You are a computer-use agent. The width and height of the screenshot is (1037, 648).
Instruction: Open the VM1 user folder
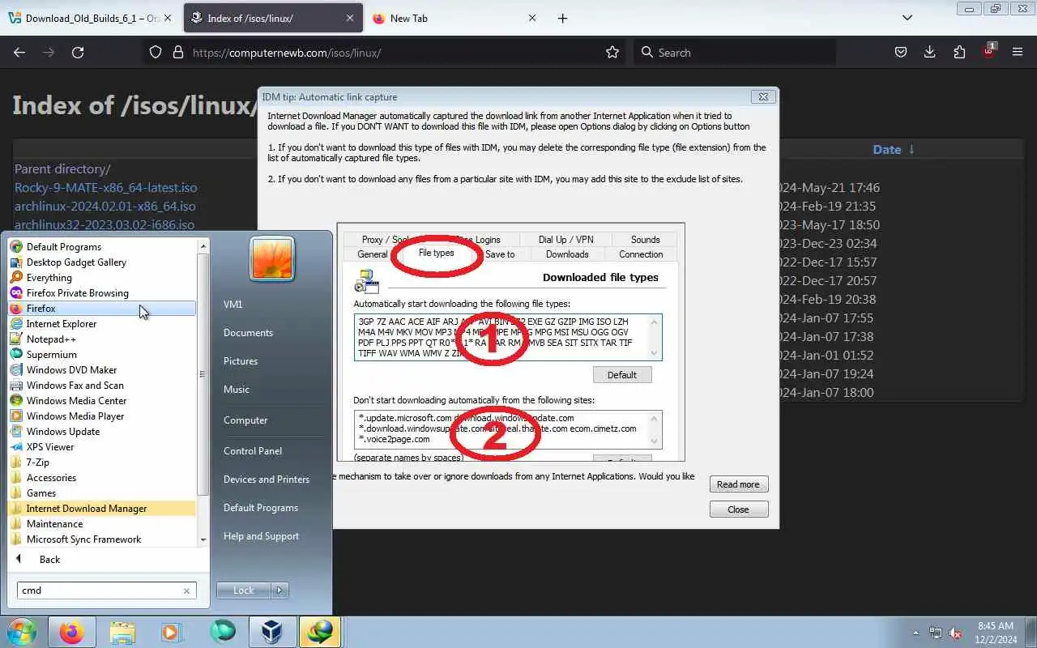click(x=233, y=305)
